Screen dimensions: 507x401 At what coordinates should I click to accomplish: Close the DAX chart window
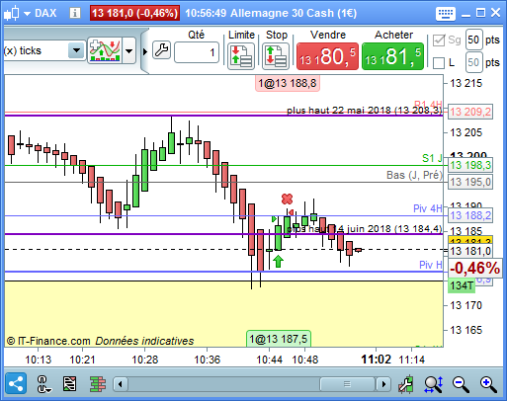tap(495, 13)
